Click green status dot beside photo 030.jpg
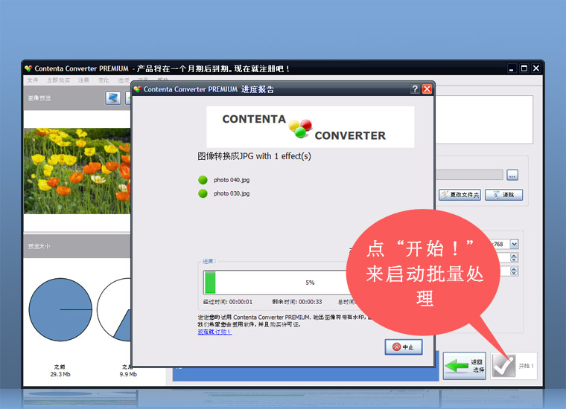 pyautogui.click(x=203, y=193)
